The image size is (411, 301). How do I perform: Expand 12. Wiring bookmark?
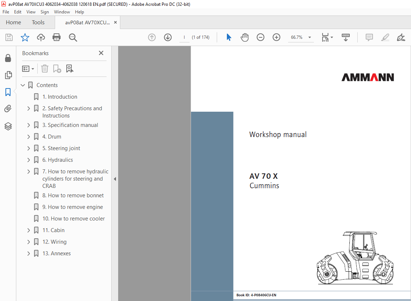pos(29,242)
